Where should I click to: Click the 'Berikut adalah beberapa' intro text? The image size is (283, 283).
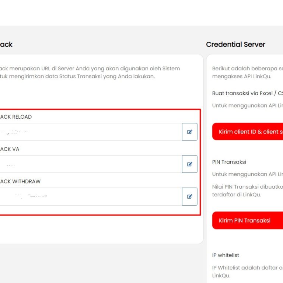[247, 69]
